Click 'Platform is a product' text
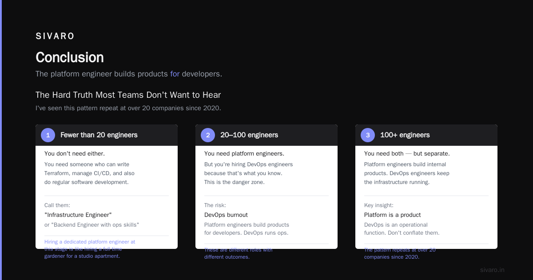533x280 pixels. pos(393,215)
